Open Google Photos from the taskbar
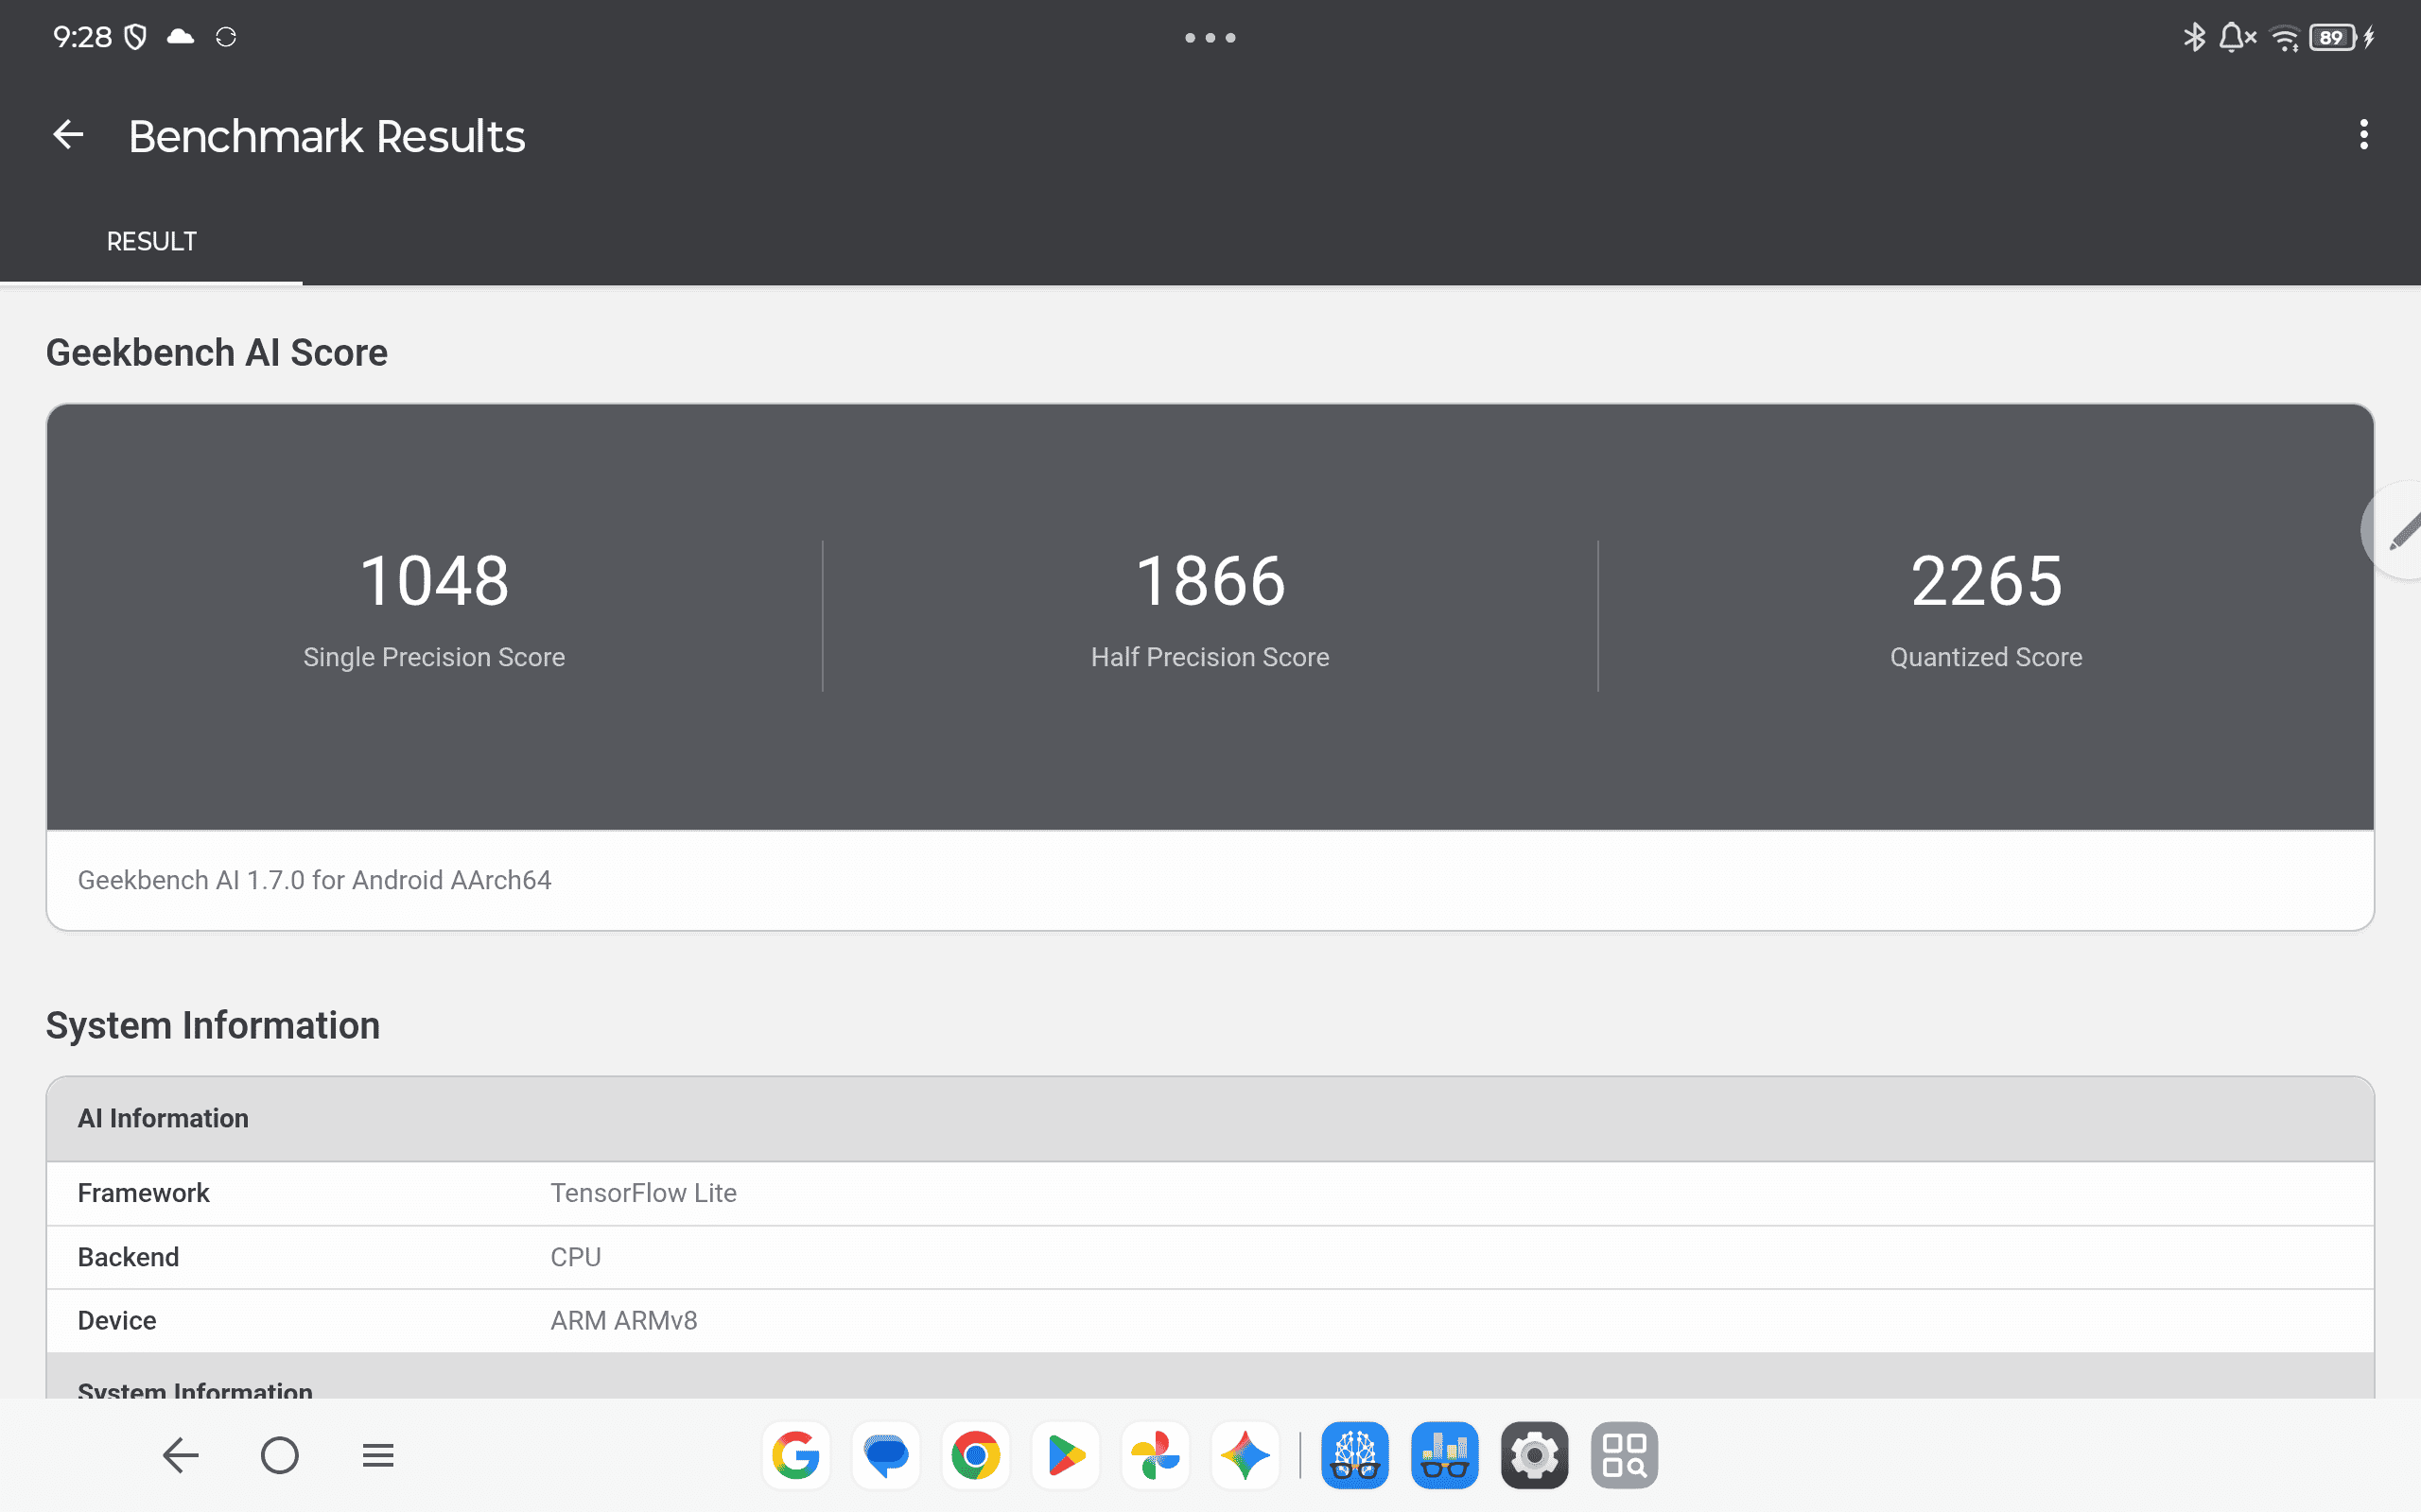 (x=1156, y=1455)
